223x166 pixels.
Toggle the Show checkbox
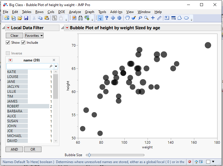pyautogui.click(x=8, y=43)
